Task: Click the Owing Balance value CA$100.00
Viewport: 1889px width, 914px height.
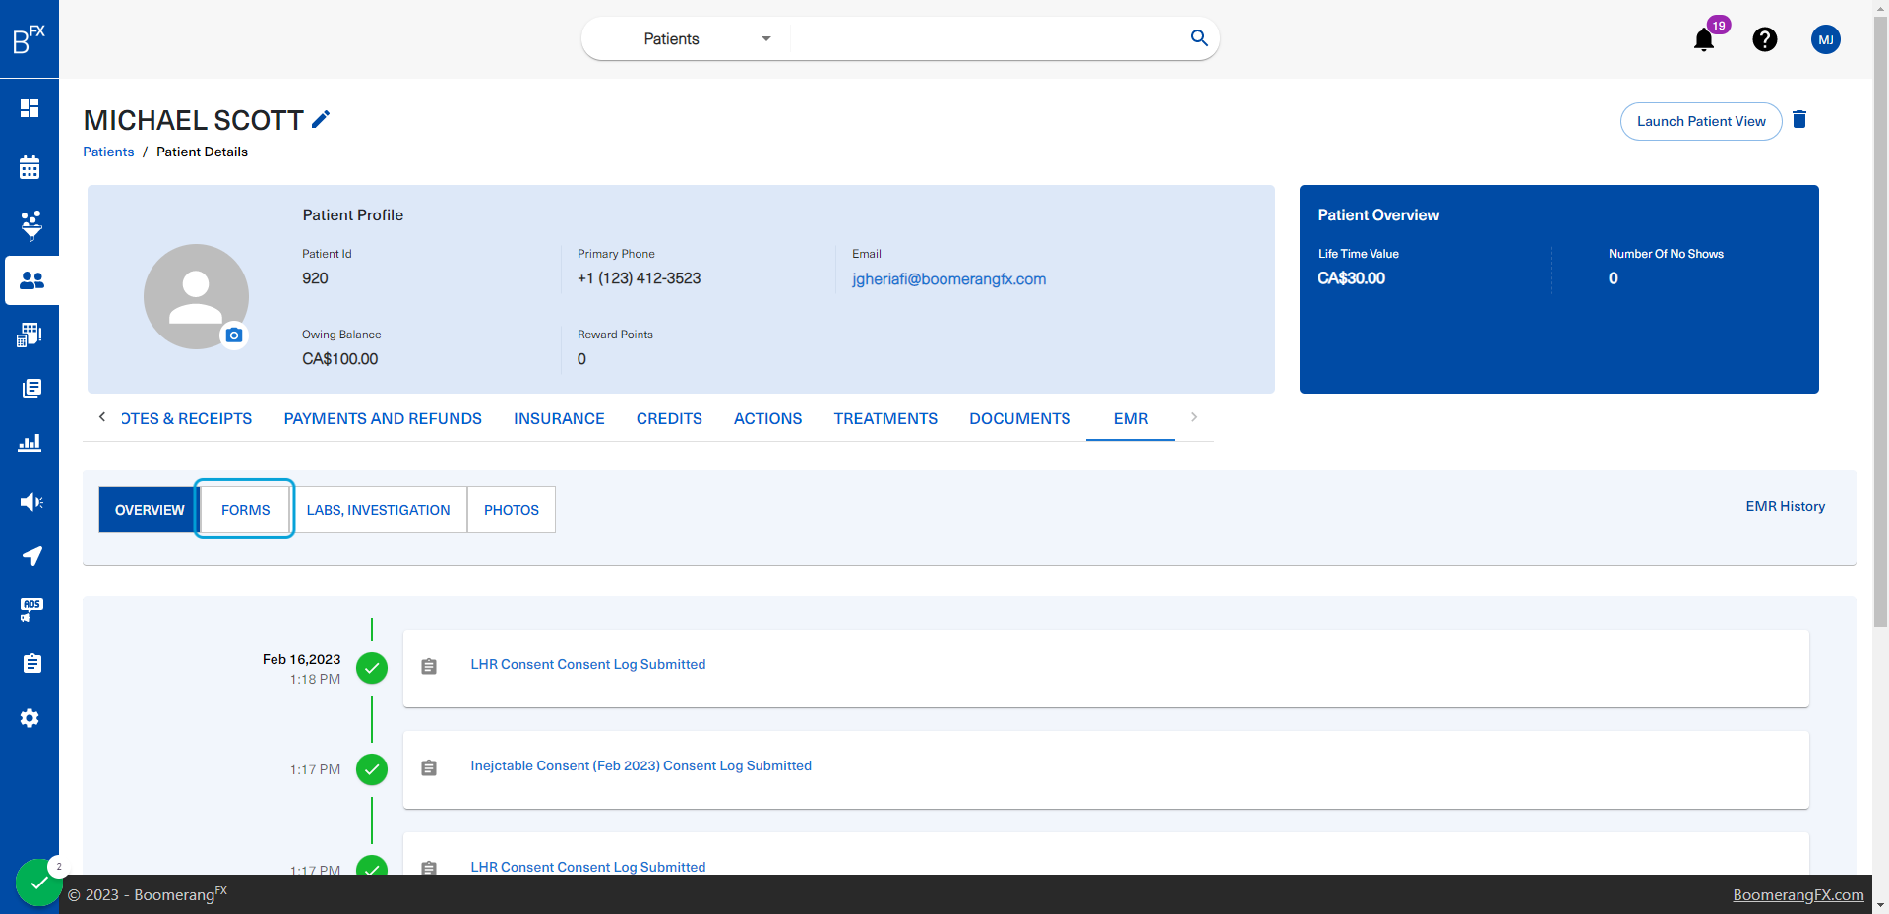Action: pyautogui.click(x=339, y=359)
